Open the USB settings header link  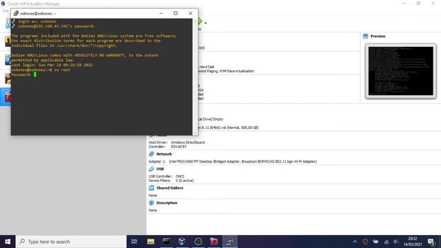160,169
